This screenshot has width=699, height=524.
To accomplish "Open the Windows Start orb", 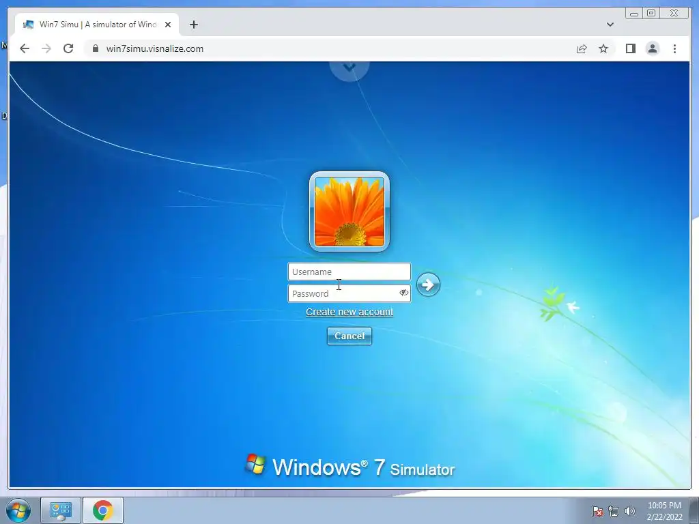I will [18, 510].
